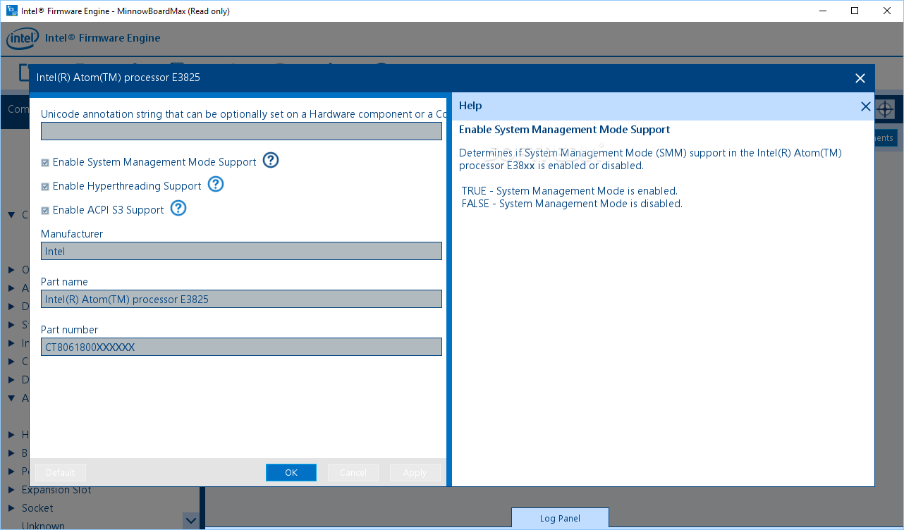Click the "Help" panel title text
904x530 pixels.
(x=470, y=106)
